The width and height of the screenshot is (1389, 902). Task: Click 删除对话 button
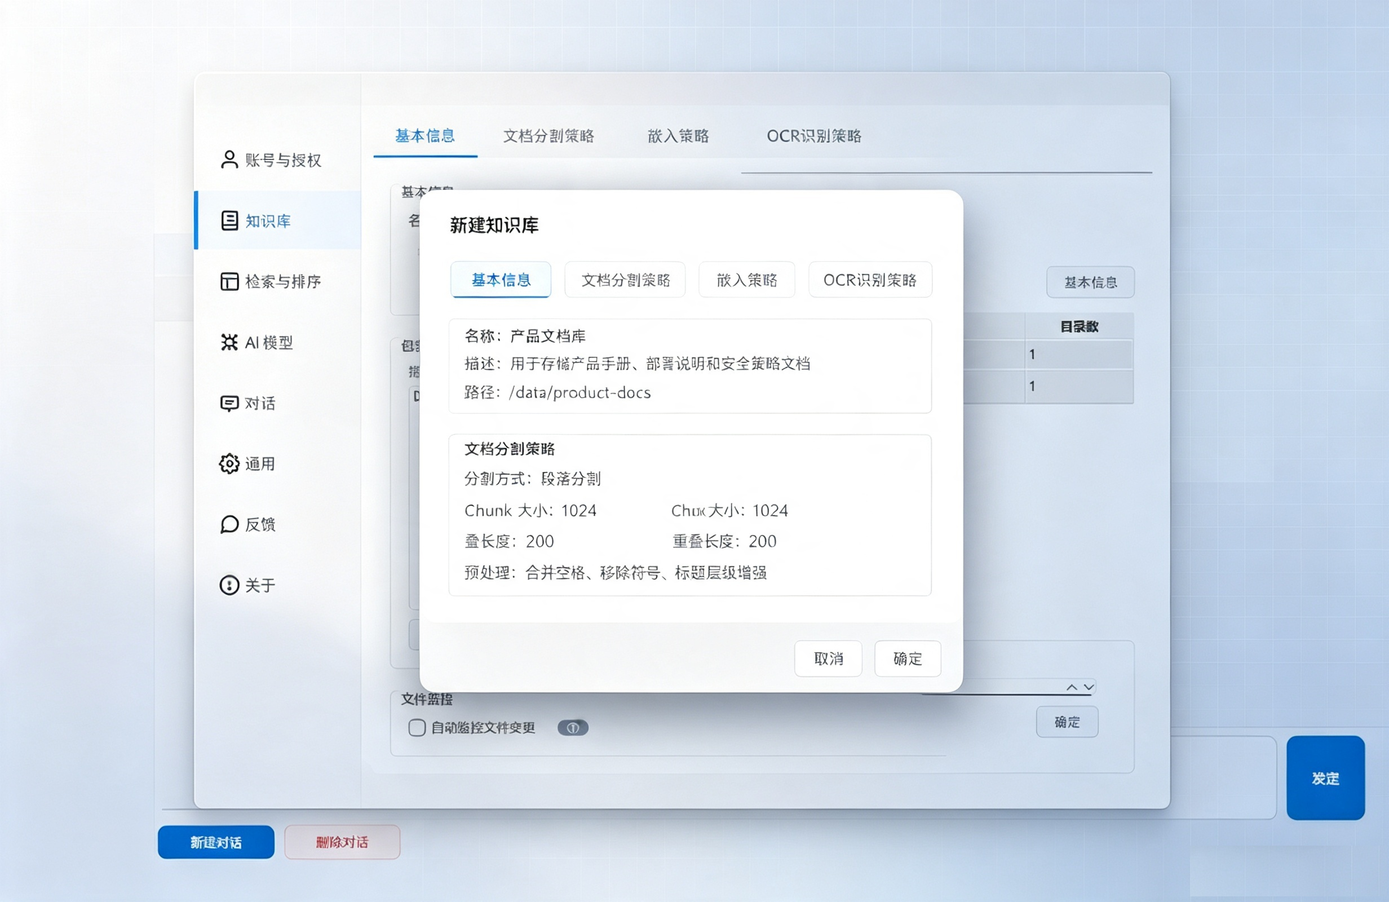[x=342, y=842]
